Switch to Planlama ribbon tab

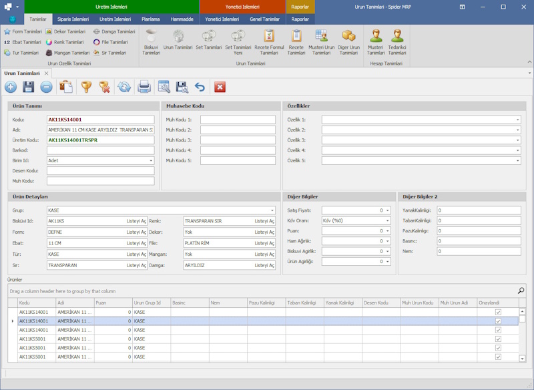coord(151,19)
